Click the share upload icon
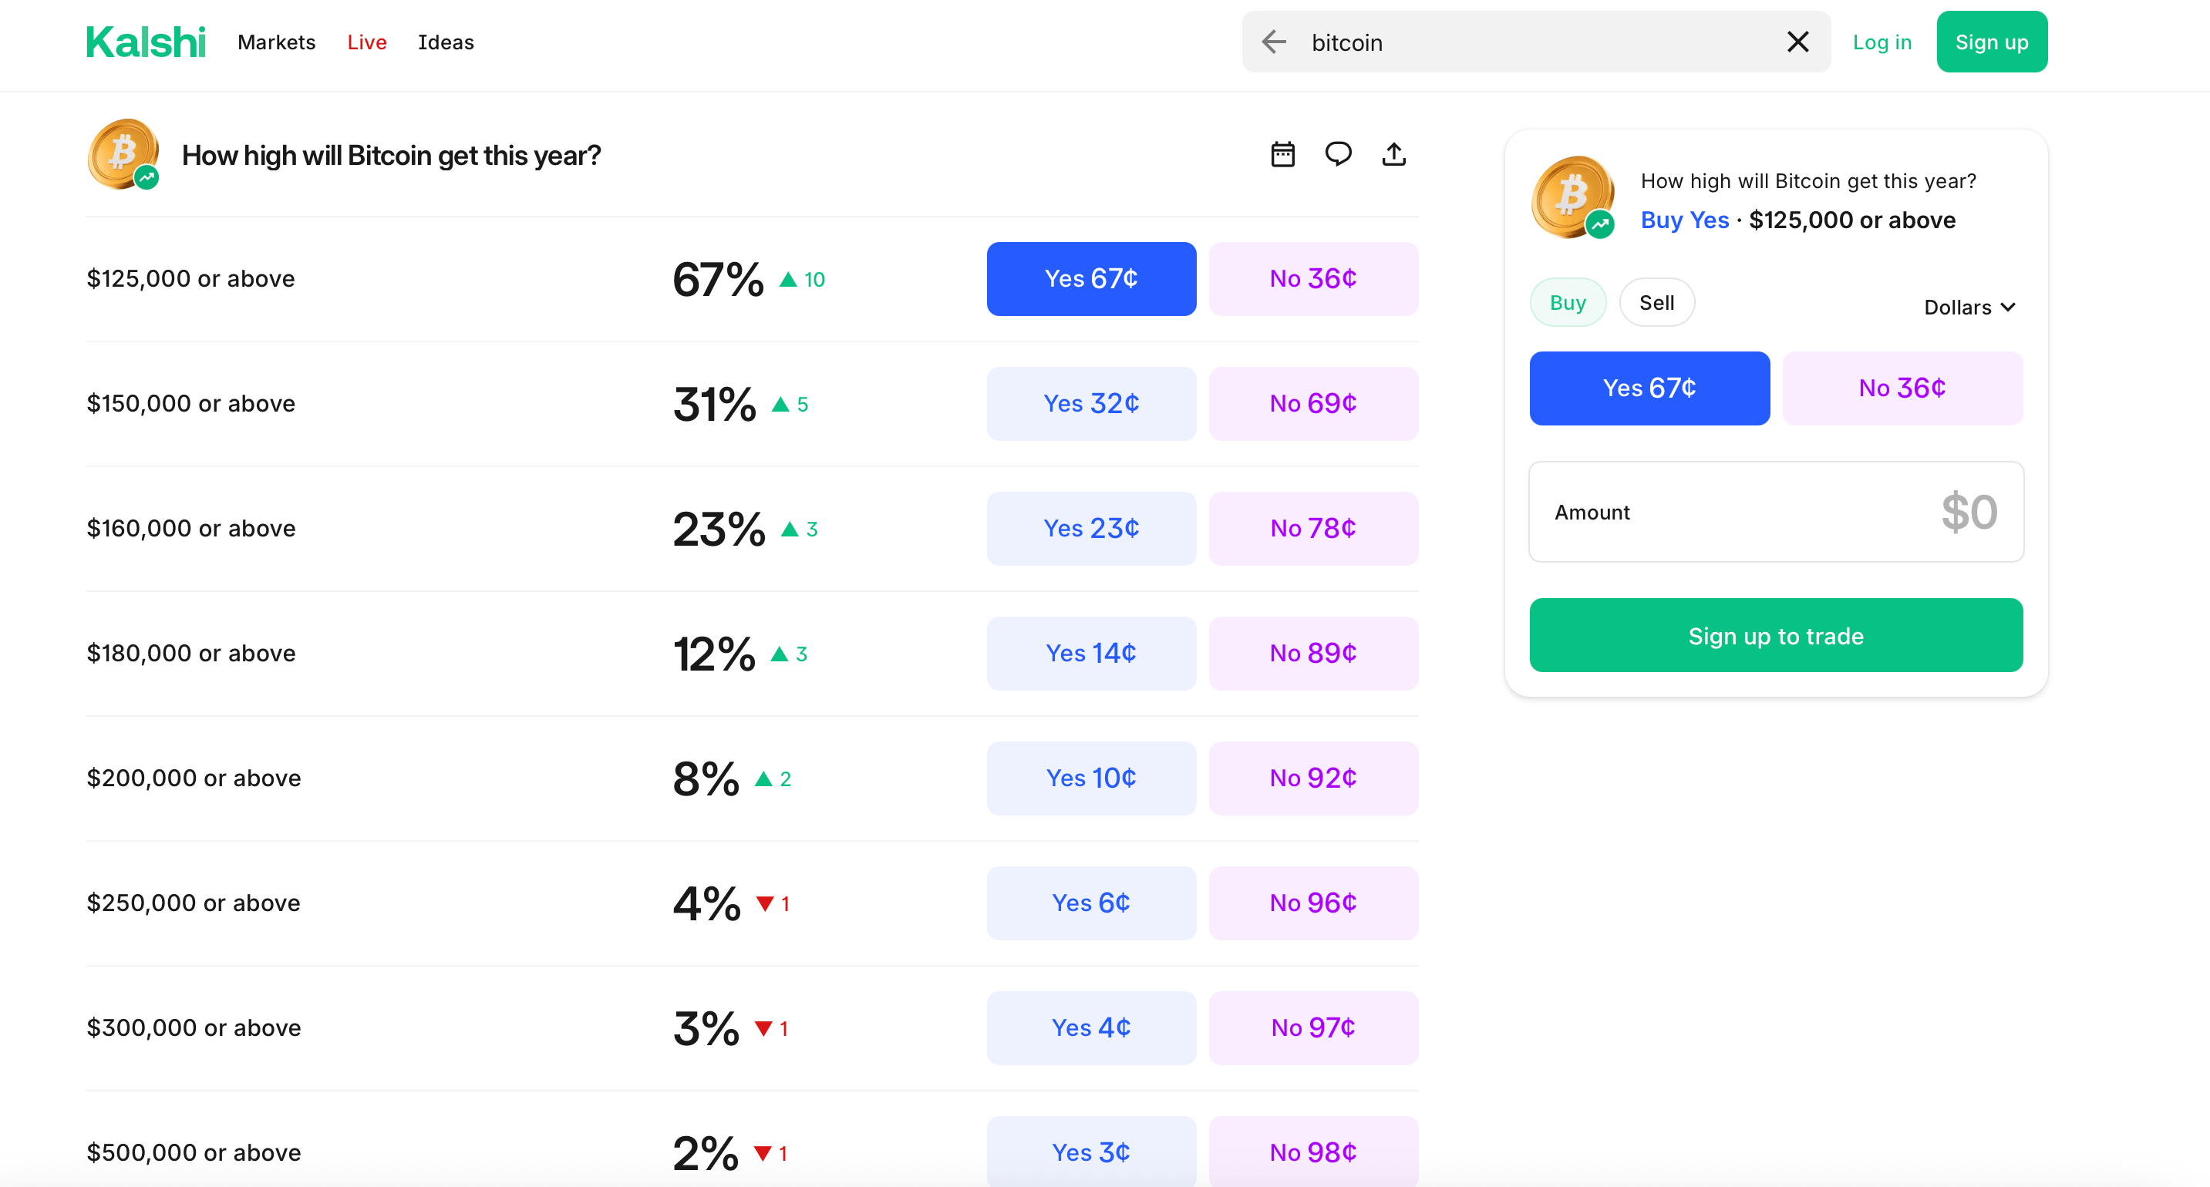2210x1187 pixels. click(x=1394, y=154)
